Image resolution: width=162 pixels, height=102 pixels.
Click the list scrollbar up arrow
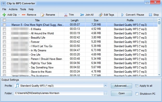coord(159,19)
